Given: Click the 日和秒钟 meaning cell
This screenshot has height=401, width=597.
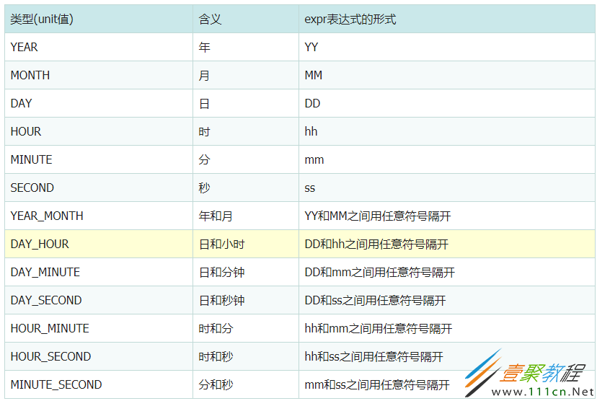Looking at the screenshot, I should pos(246,300).
